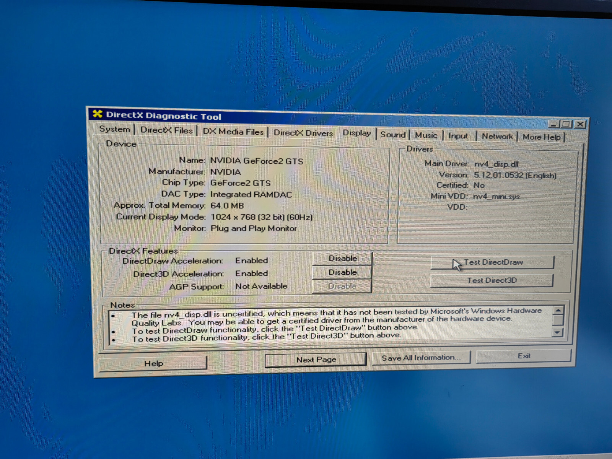This screenshot has height=459, width=612.
Task: Switch to the DirectX Drivers tab
Action: pyautogui.click(x=303, y=133)
